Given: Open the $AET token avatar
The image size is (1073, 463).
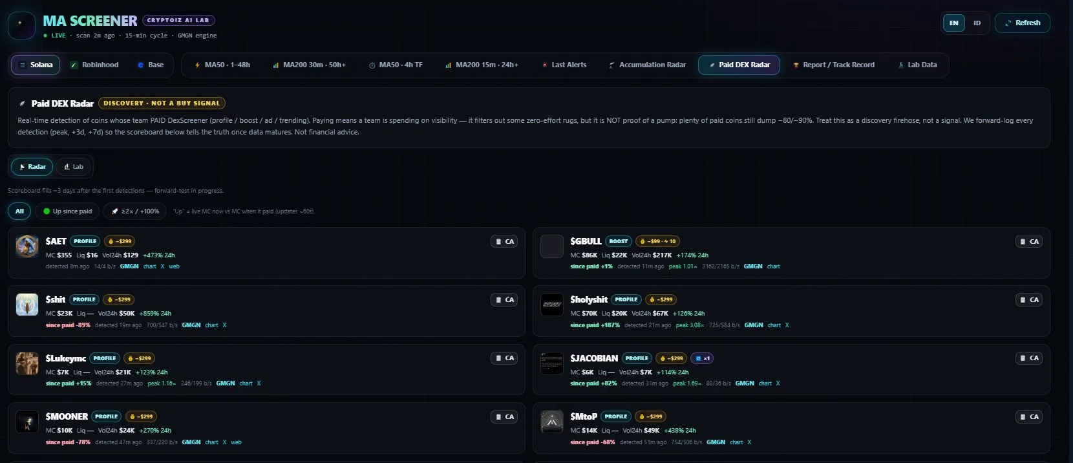Looking at the screenshot, I should coord(27,247).
